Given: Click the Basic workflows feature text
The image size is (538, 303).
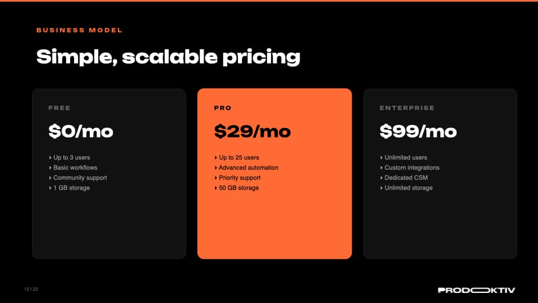Looking at the screenshot, I should tap(75, 168).
